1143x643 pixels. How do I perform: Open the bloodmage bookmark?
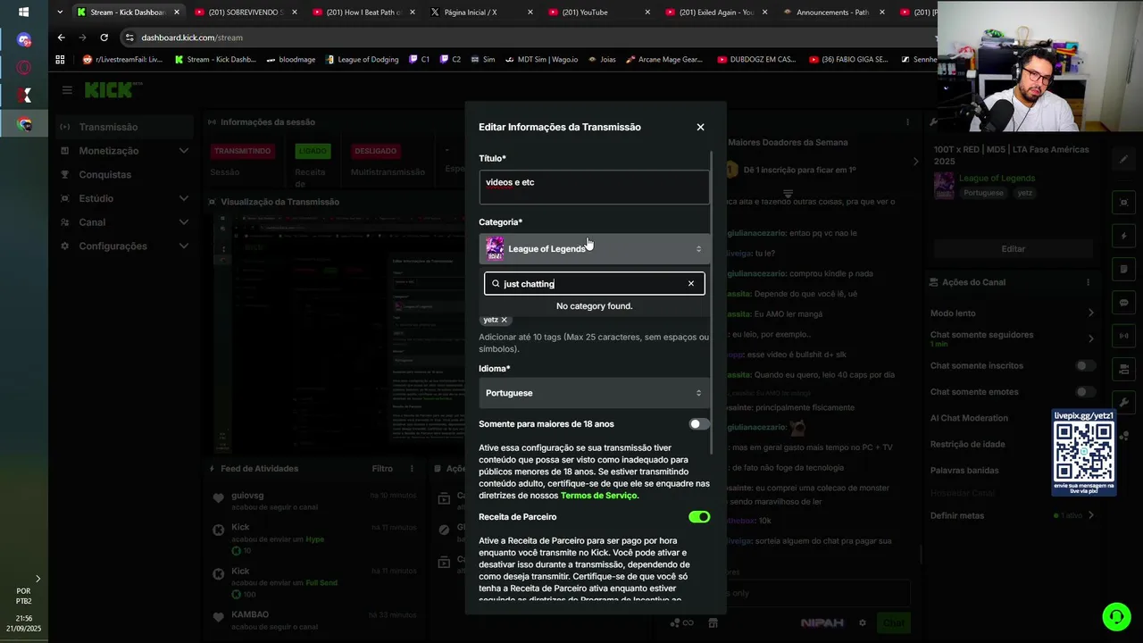pos(291,60)
